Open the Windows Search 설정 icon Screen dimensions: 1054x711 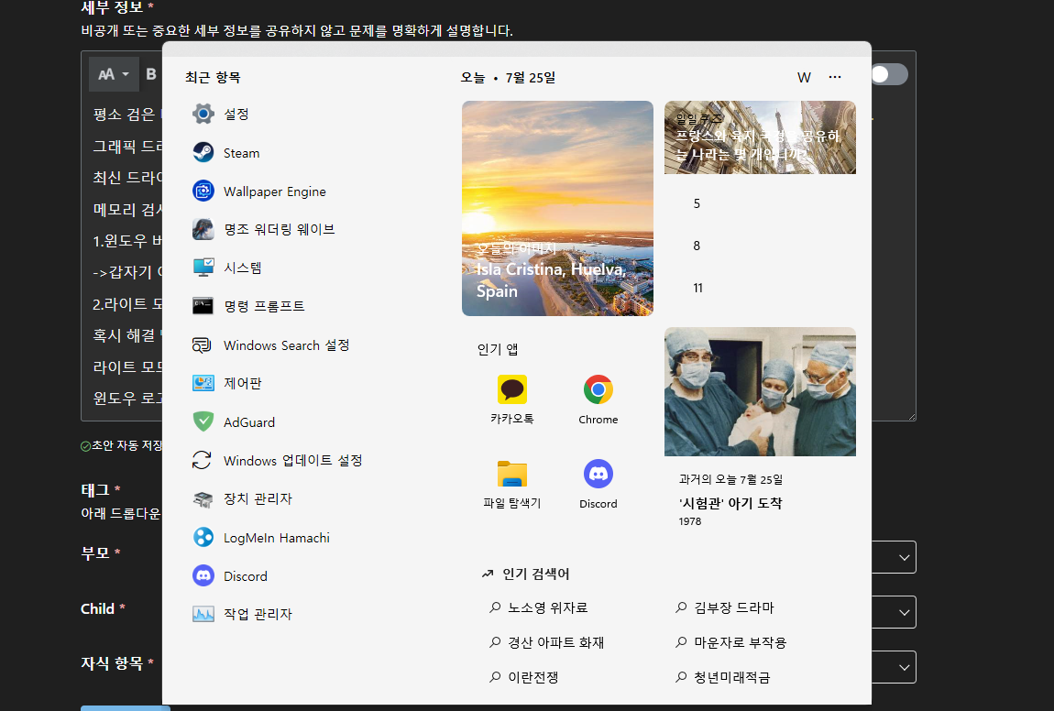[x=203, y=345]
